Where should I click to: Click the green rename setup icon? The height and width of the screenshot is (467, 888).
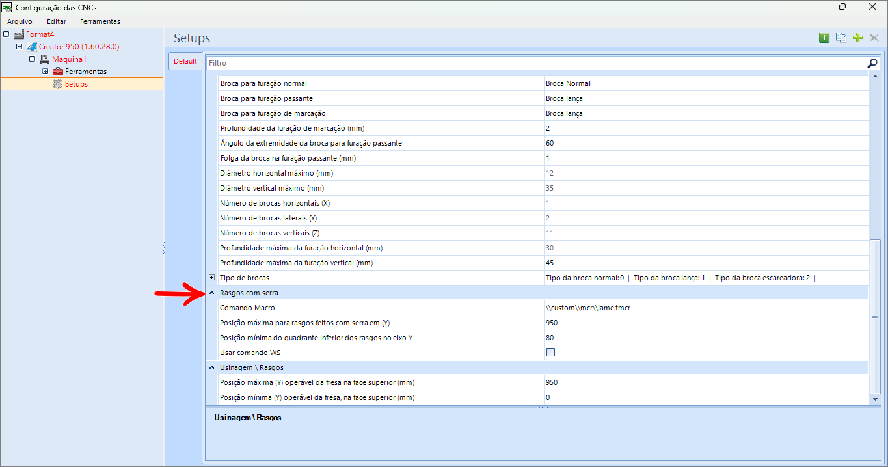pyautogui.click(x=824, y=38)
